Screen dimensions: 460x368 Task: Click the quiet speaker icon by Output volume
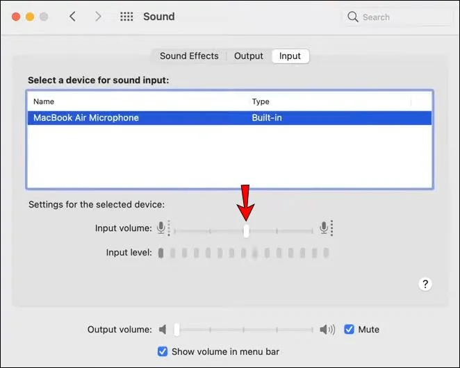tap(163, 329)
